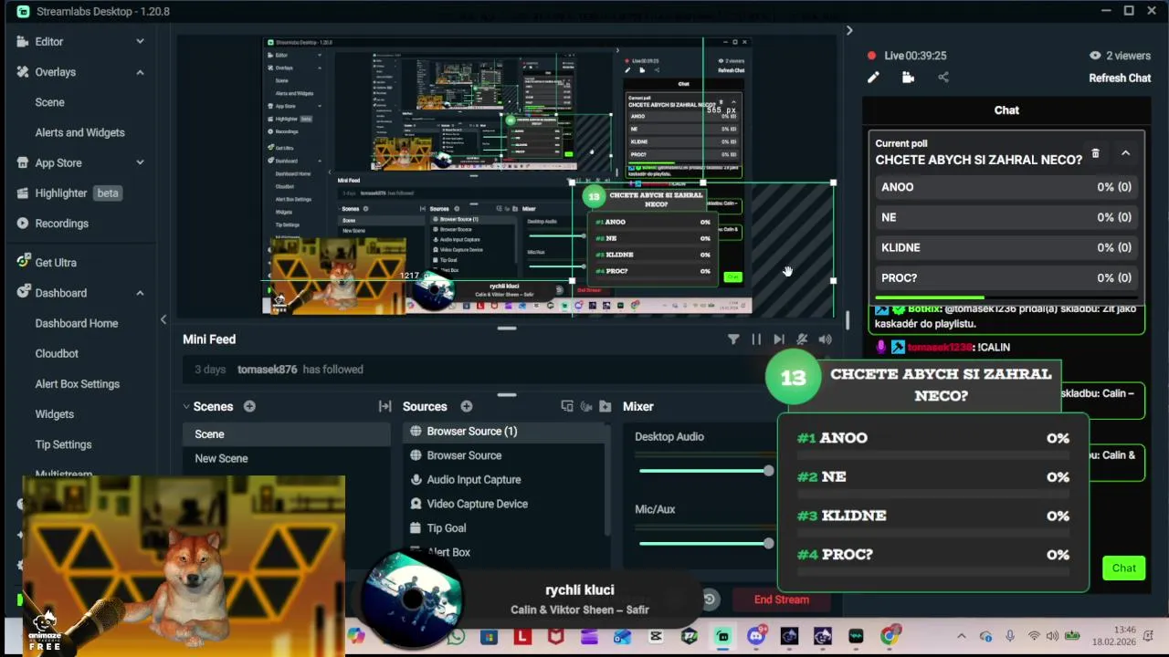1169x657 pixels.
Task: Show hidden system tray icons
Action: (x=961, y=637)
